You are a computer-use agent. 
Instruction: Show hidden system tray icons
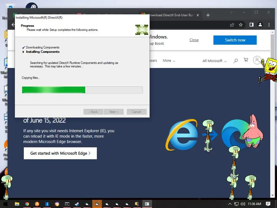point(230,204)
